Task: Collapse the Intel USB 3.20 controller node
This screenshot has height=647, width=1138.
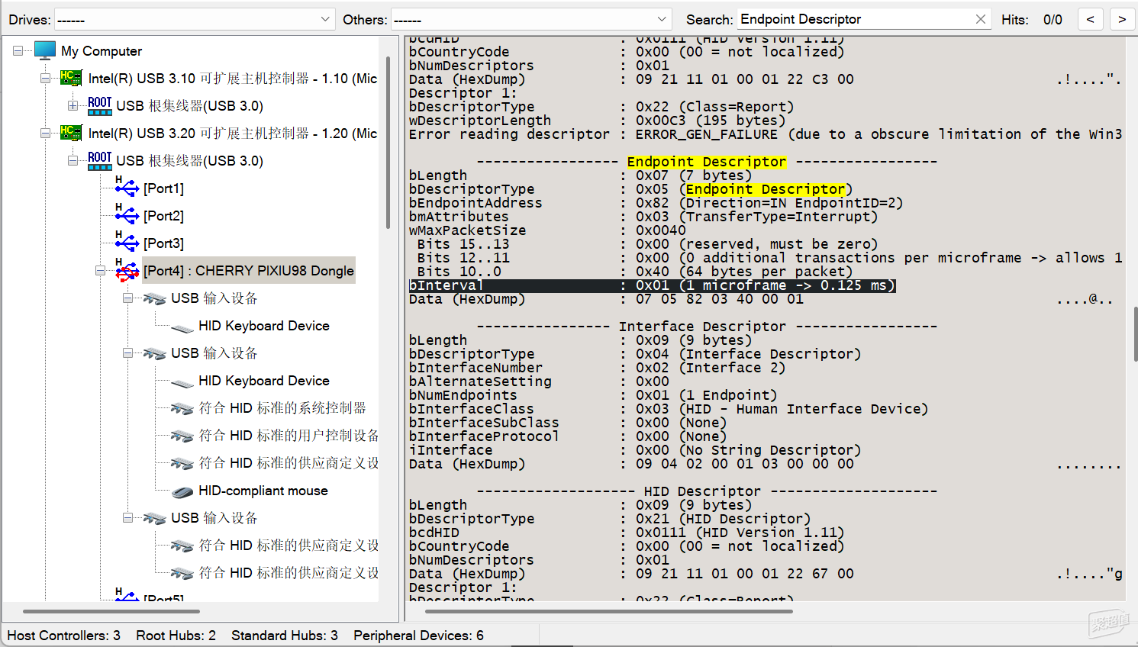Action: 45,134
